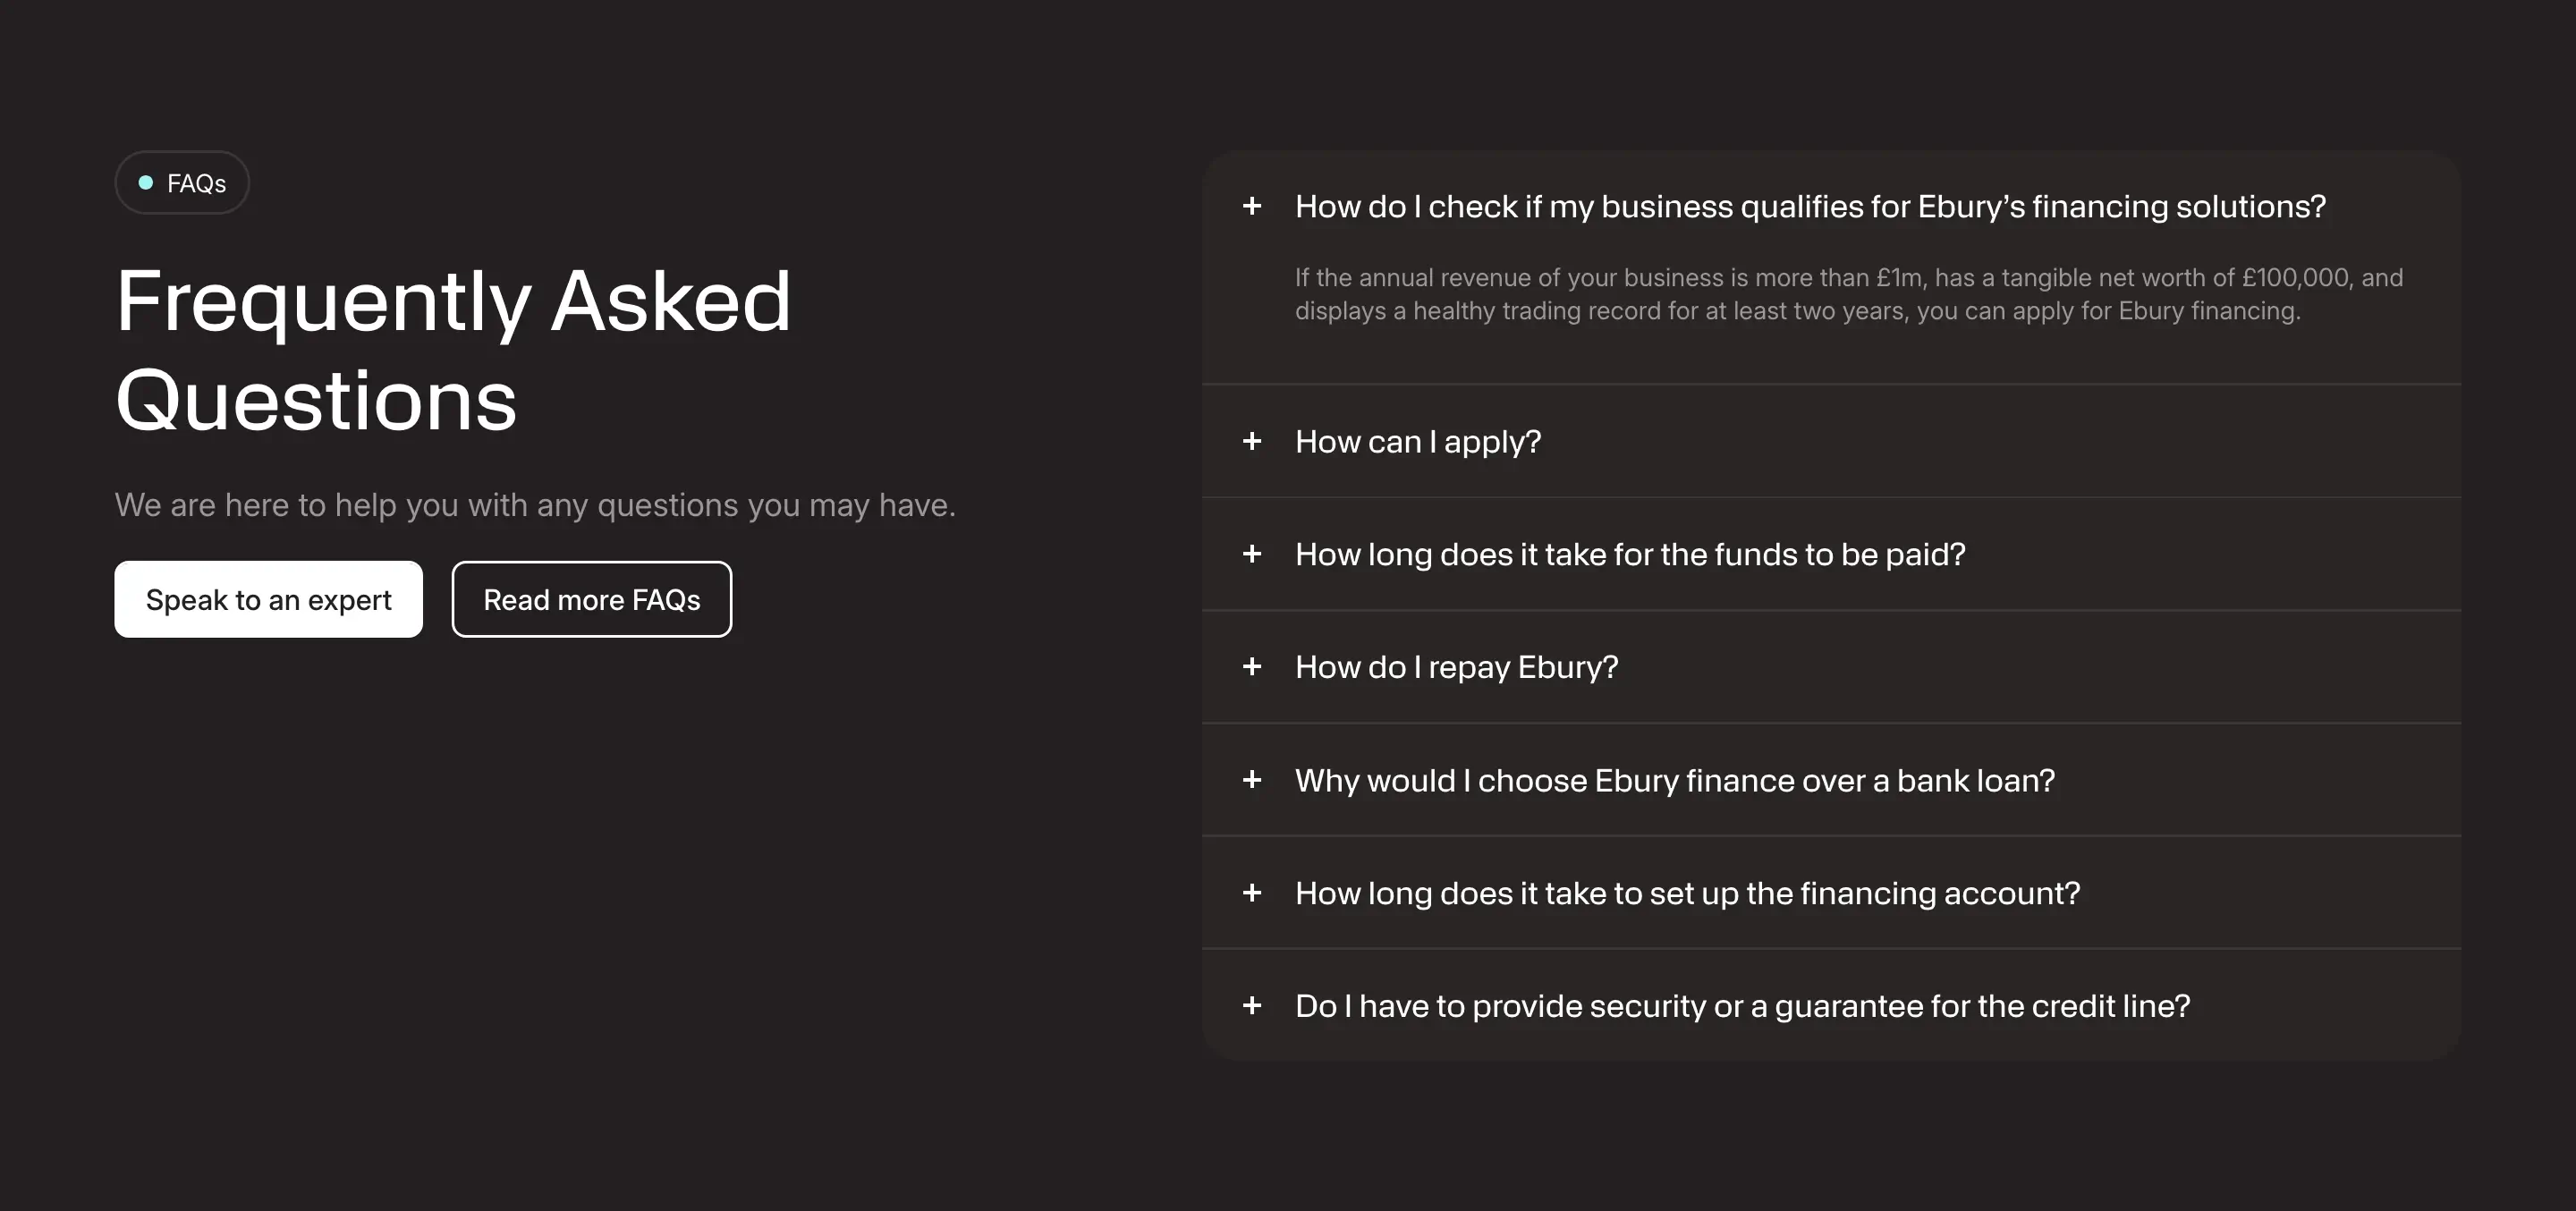
Task: Click the annual revenue answer paragraph
Action: (1849, 294)
